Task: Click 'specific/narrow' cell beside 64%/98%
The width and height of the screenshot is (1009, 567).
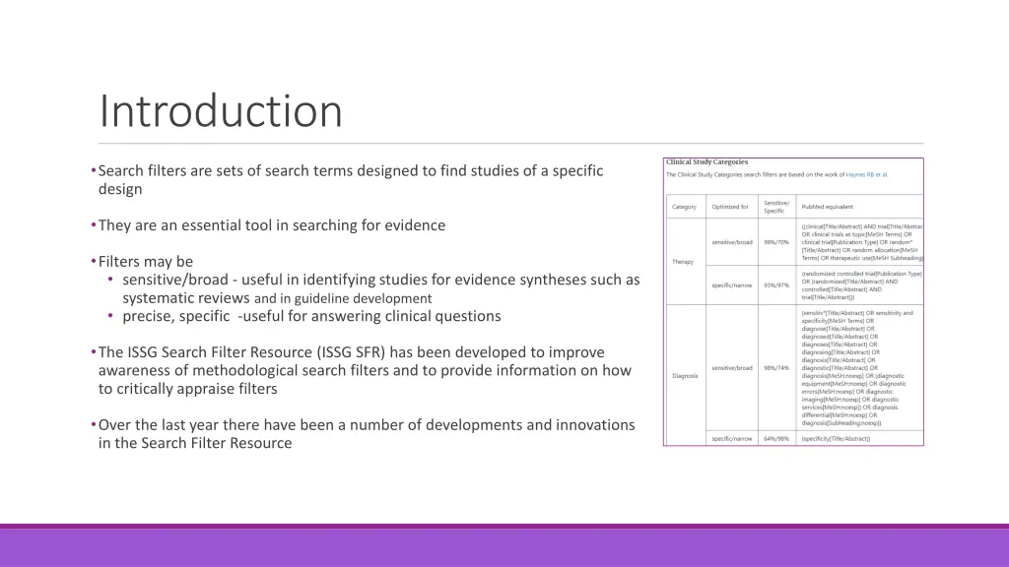Action: [732, 439]
